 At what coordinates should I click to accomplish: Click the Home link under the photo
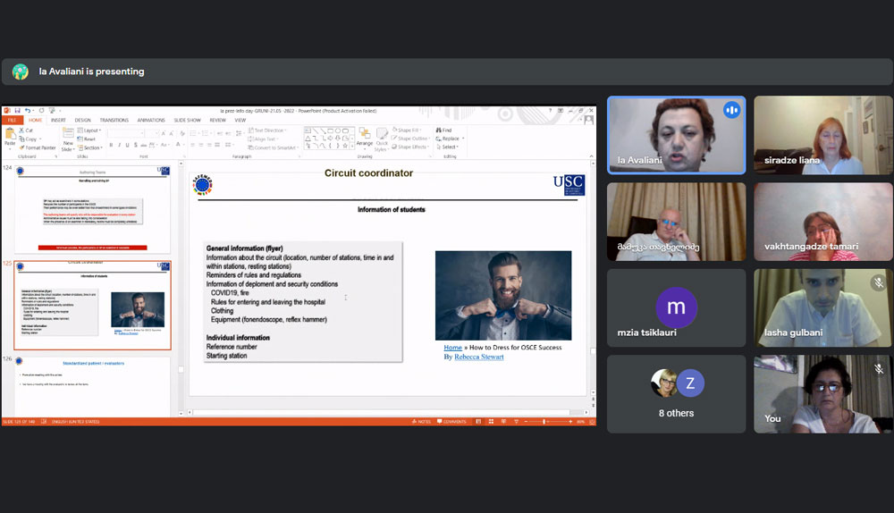click(452, 348)
